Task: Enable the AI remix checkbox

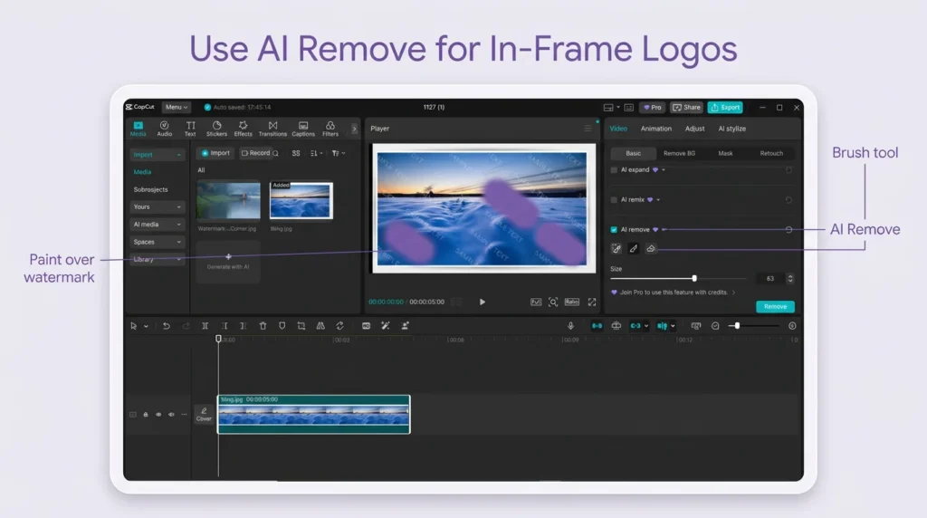Action: click(614, 200)
